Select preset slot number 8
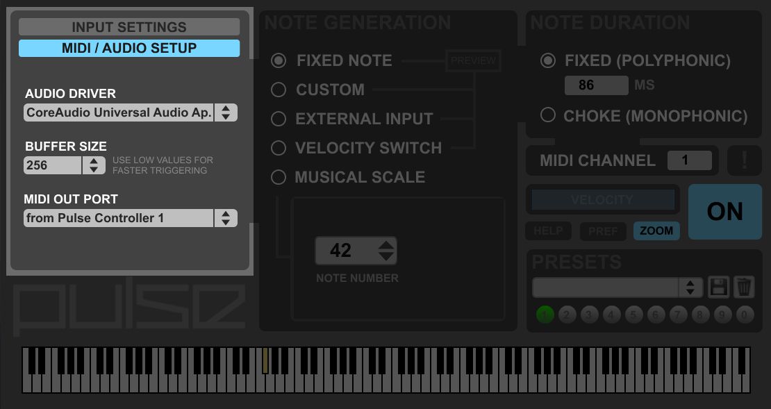 click(700, 315)
